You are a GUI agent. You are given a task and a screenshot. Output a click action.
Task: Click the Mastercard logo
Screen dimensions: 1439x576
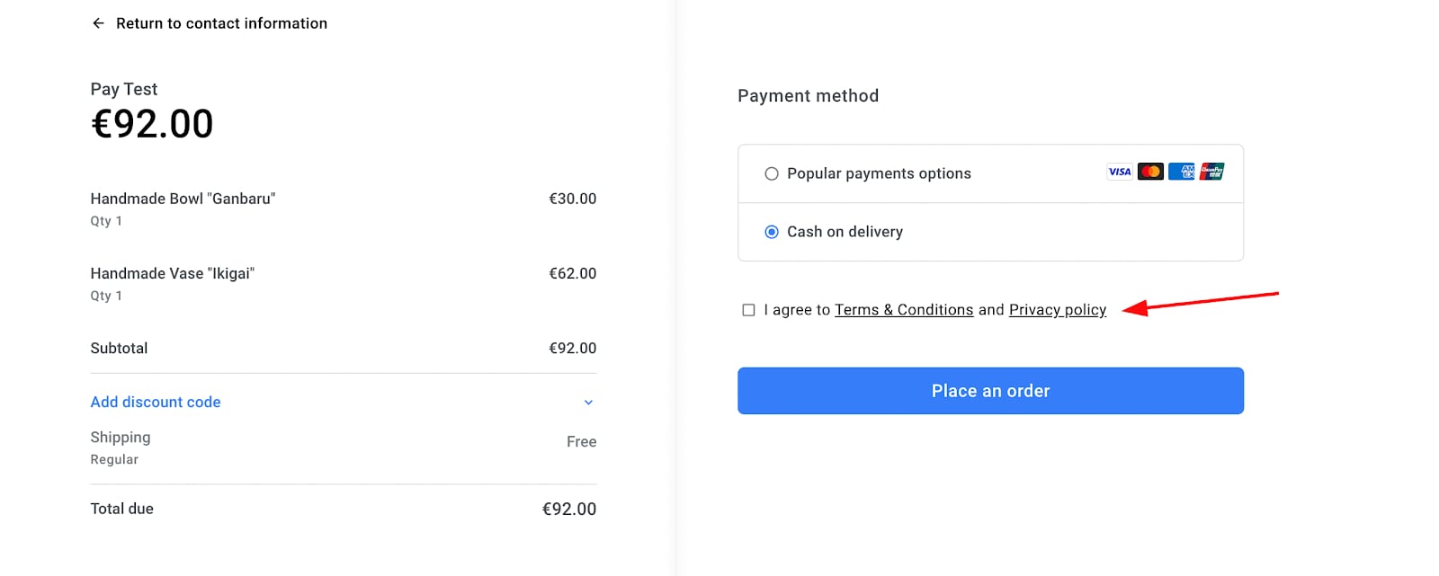(1150, 172)
